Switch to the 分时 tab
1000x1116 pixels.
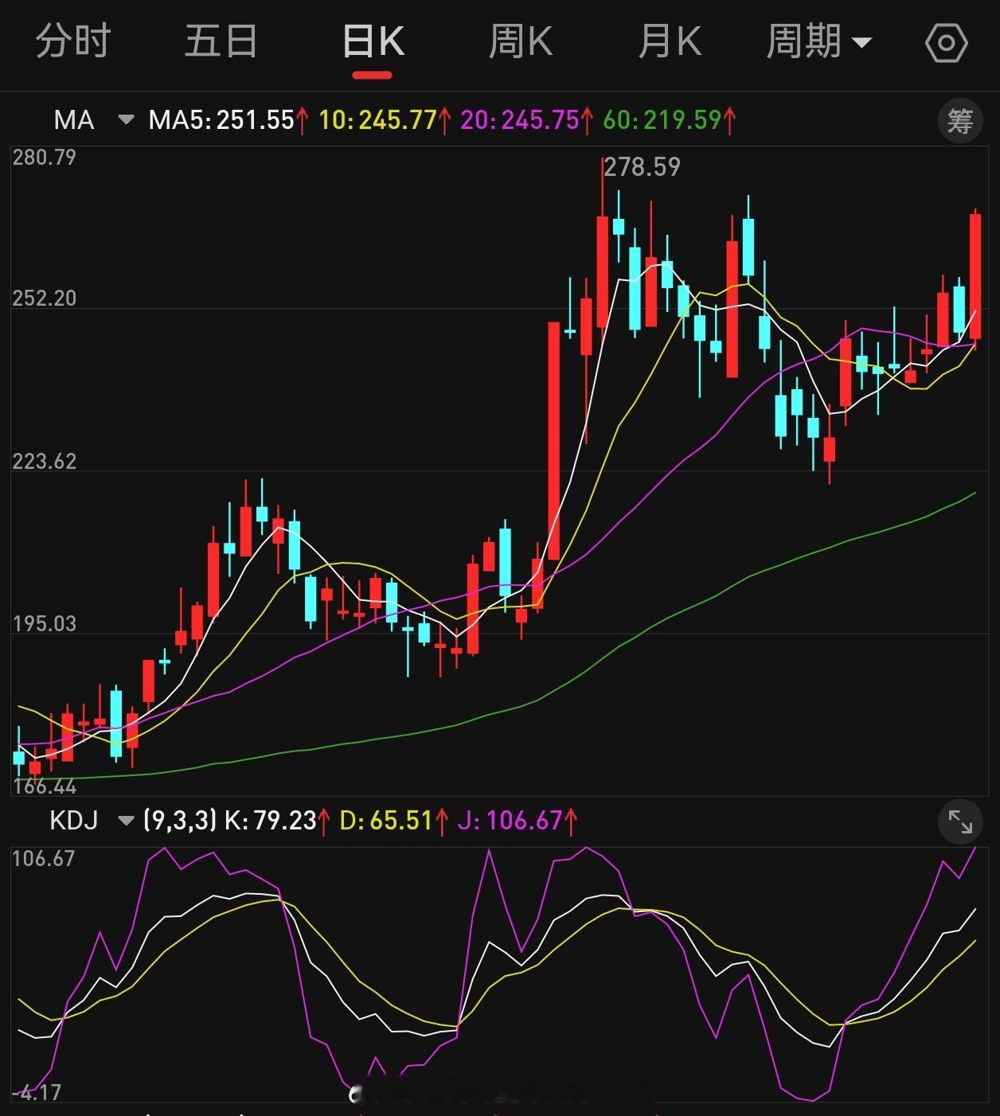pyautogui.click(x=73, y=41)
